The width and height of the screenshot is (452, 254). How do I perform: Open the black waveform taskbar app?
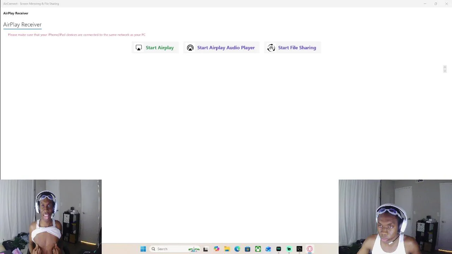279,249
